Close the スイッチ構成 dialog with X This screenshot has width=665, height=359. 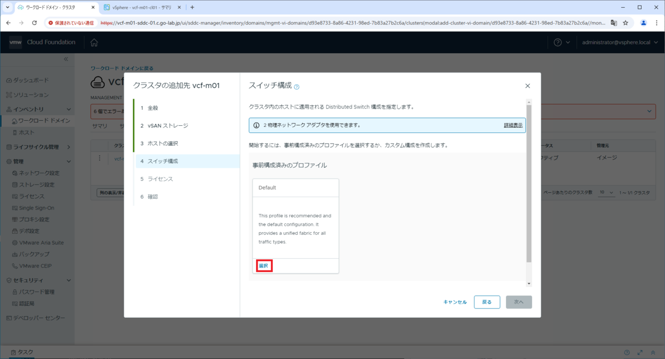(528, 86)
